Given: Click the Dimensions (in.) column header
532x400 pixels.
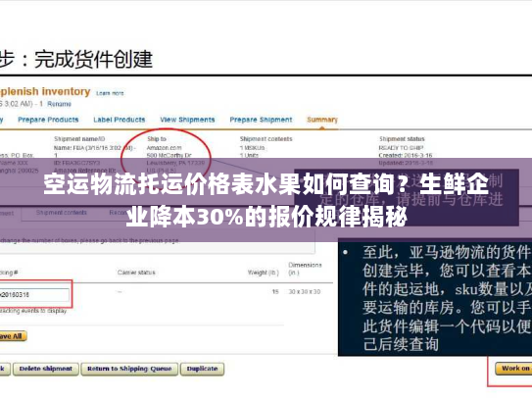Looking at the screenshot, I should 305,269.
